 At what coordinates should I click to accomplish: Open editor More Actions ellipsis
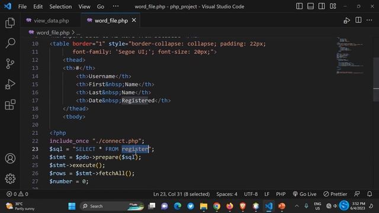(370, 20)
